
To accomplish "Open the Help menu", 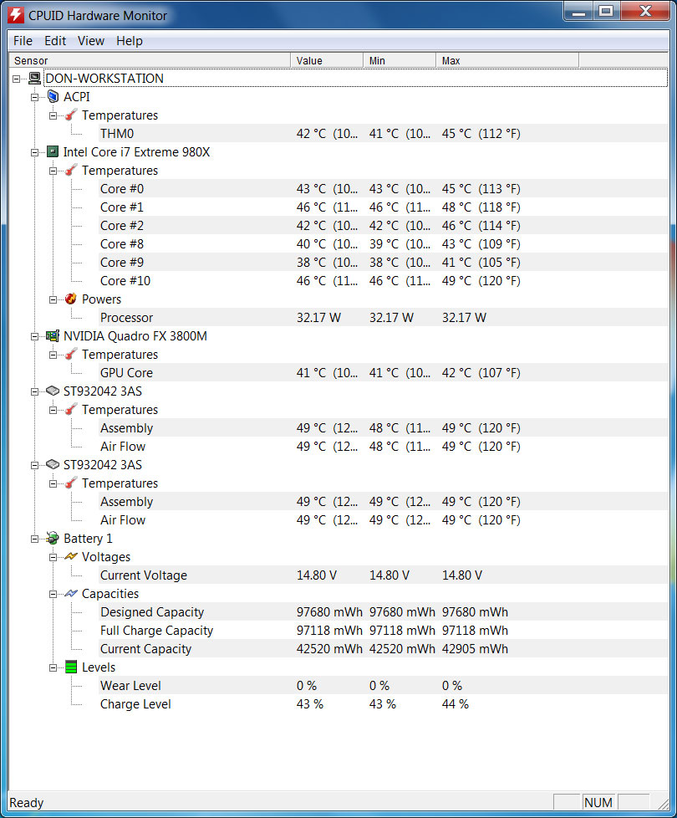I will click(x=130, y=41).
